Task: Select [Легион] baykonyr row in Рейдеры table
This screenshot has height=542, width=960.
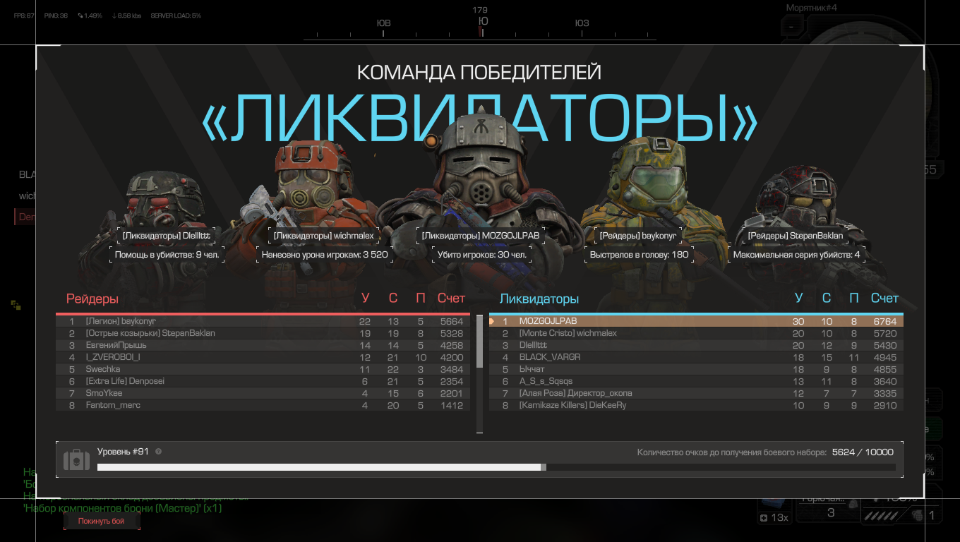Action: pos(263,321)
